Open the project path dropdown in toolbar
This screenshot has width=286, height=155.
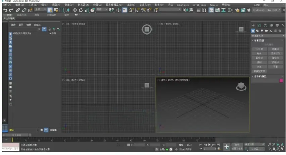(x=267, y=10)
